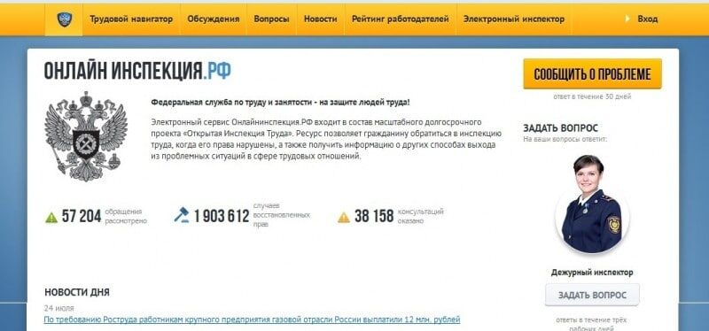Click the ЗАДАТЬ ВОПРОС grey button

[x=592, y=296]
